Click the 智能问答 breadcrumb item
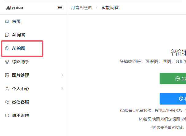The height and width of the screenshot is (136, 186). pyautogui.click(x=110, y=8)
